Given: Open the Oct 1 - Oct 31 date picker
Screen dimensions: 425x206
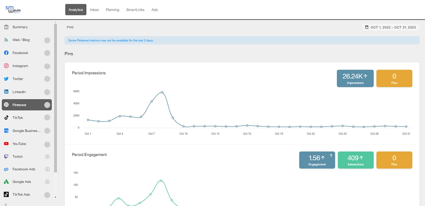Looking at the screenshot, I should pos(391,27).
